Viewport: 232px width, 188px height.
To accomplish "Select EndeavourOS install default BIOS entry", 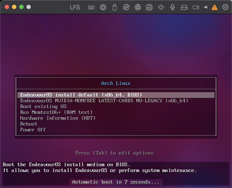I will point(116,95).
